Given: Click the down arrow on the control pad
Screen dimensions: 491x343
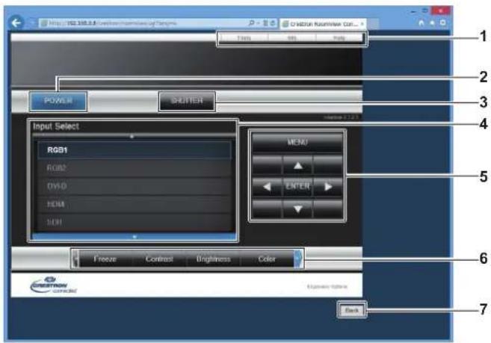Looking at the screenshot, I should [297, 209].
